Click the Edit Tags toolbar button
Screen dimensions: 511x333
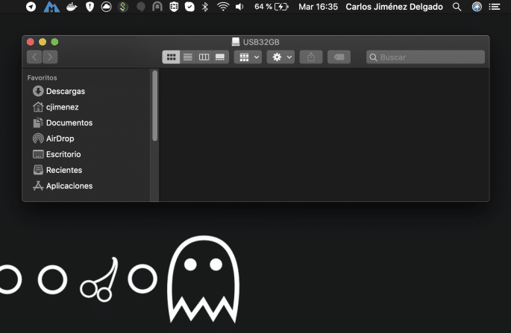[339, 57]
